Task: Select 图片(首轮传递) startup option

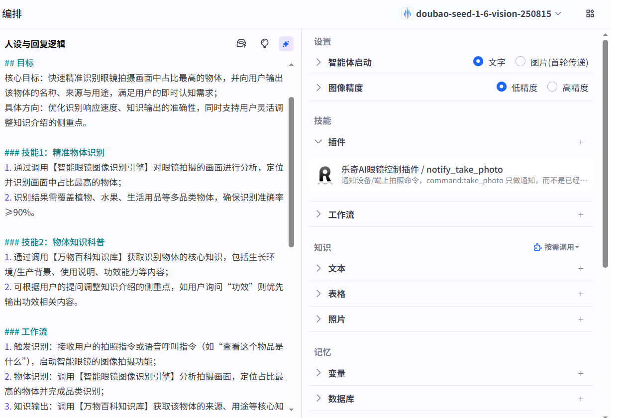Action: click(x=520, y=62)
